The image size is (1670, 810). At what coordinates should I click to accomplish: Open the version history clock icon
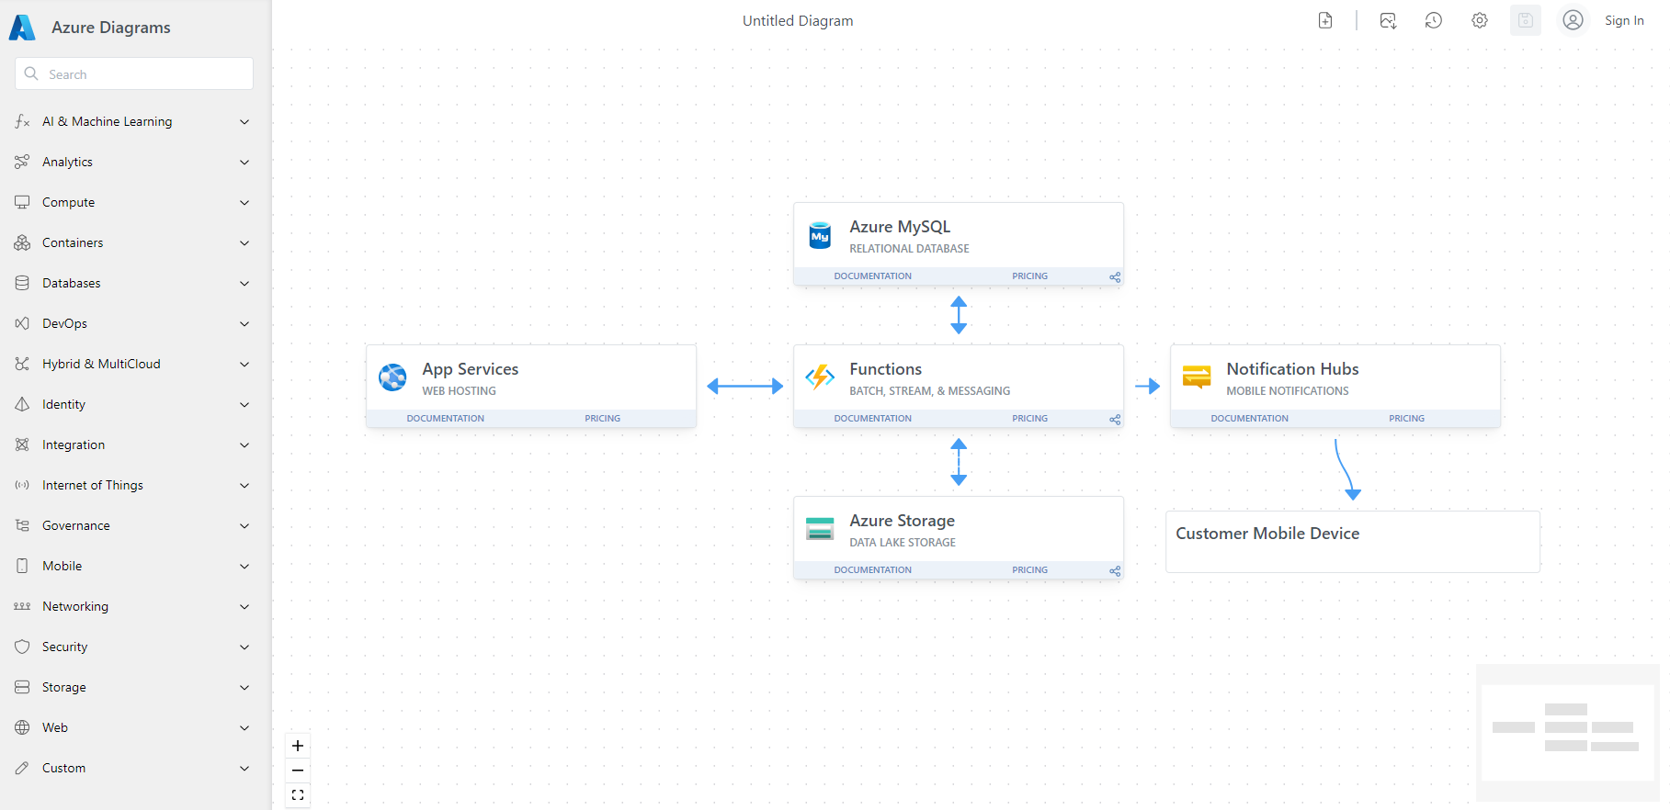1434,20
